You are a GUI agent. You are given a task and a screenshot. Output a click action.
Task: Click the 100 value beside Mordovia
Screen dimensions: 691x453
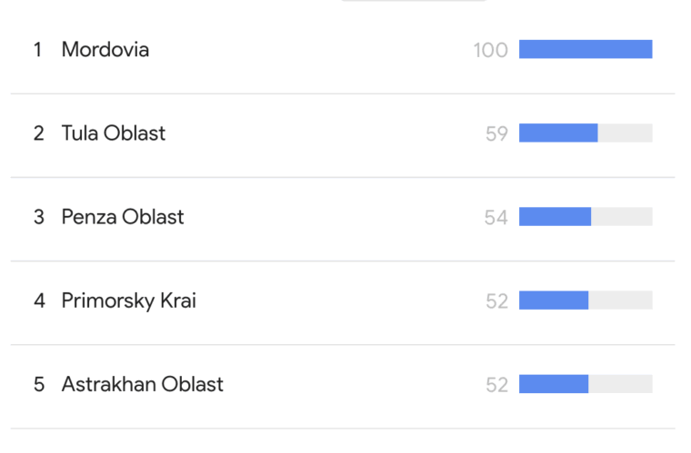(490, 51)
